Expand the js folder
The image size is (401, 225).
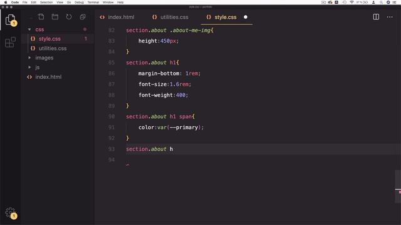click(x=29, y=67)
